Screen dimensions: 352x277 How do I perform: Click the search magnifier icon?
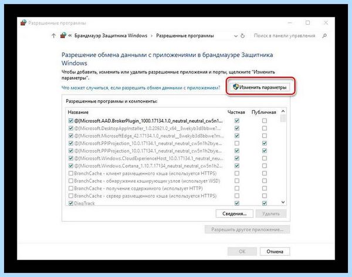[324, 35]
